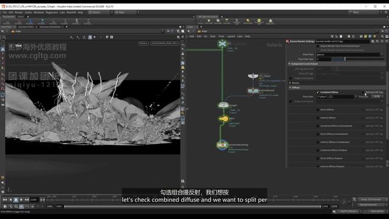Open the File menu
Image resolution: width=389 pixels, height=219 pixels.
[x=5, y=12]
